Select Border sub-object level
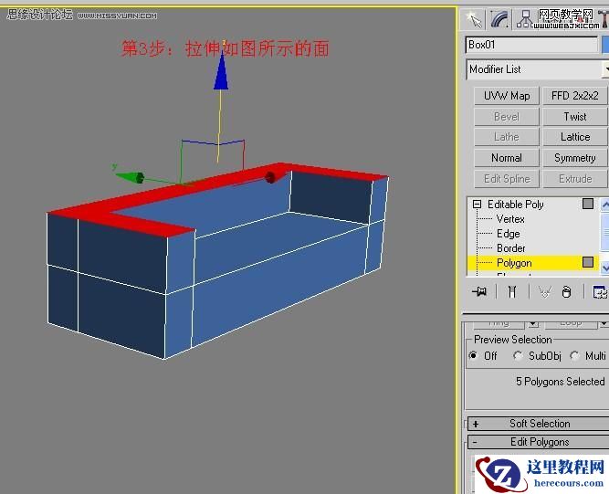 [x=510, y=248]
